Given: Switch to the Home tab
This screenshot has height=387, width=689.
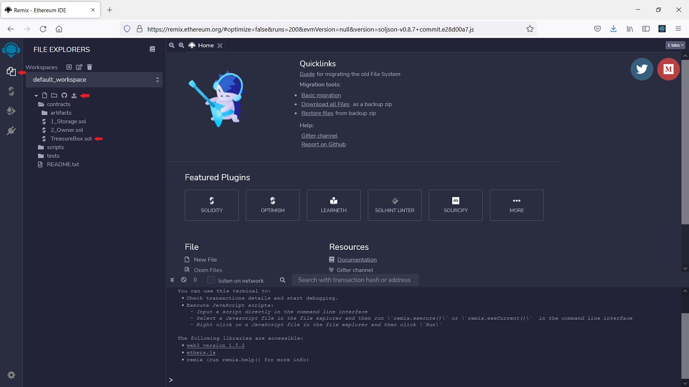Looking at the screenshot, I should point(206,45).
